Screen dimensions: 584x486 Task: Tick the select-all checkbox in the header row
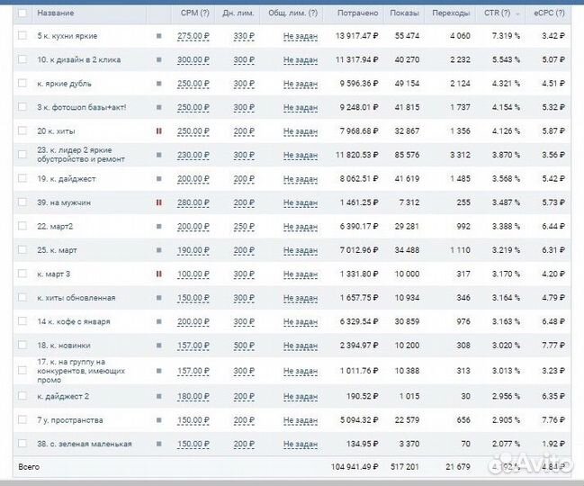click(x=22, y=13)
